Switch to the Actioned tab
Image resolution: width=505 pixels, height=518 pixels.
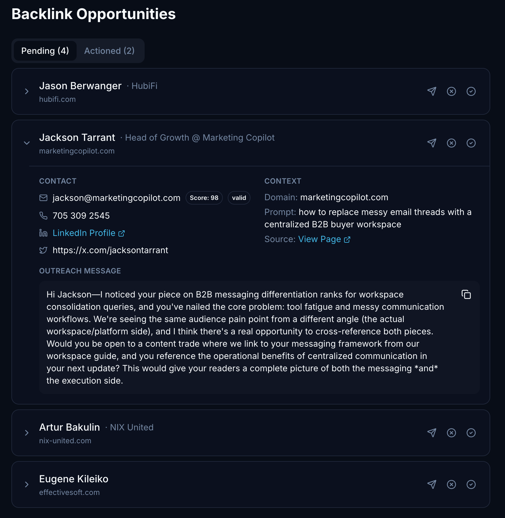coord(109,51)
